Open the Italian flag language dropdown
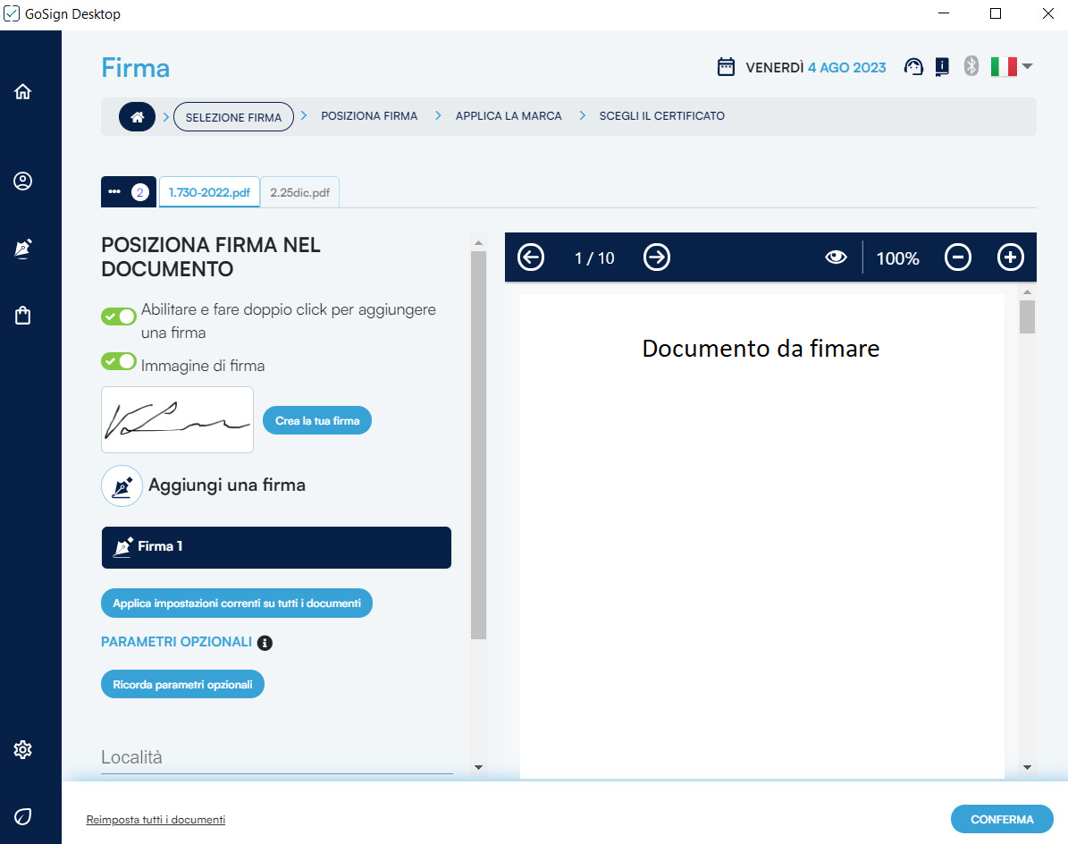Screen dimensions: 1068x844 [1012, 67]
